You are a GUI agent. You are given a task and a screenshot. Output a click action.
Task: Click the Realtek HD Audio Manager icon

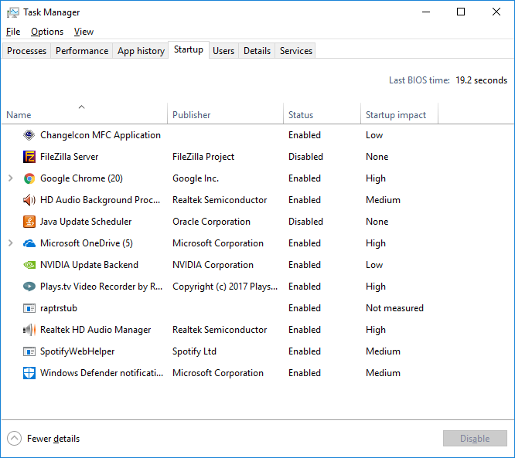pos(29,330)
